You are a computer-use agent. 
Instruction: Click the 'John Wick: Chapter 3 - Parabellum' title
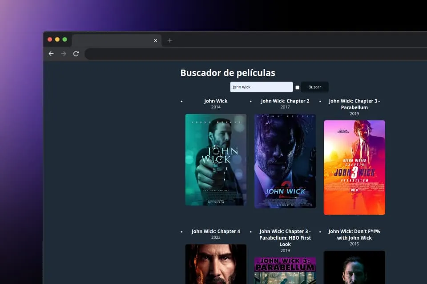354,104
